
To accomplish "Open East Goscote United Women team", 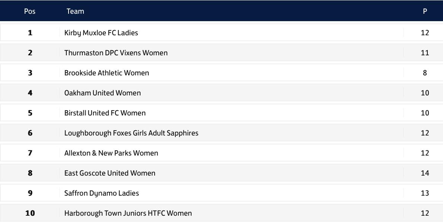I will coord(110,173).
